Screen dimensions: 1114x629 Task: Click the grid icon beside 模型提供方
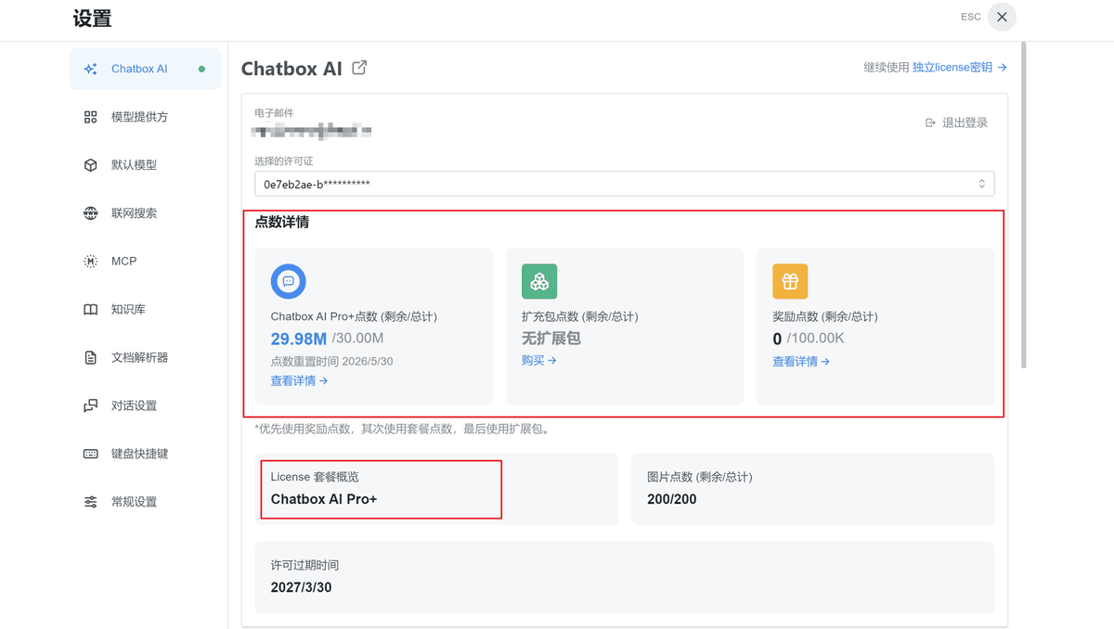tap(90, 117)
